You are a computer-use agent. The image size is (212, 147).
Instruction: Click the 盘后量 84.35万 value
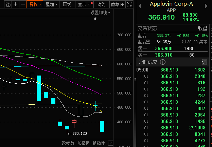pyautogui.click(x=164, y=42)
